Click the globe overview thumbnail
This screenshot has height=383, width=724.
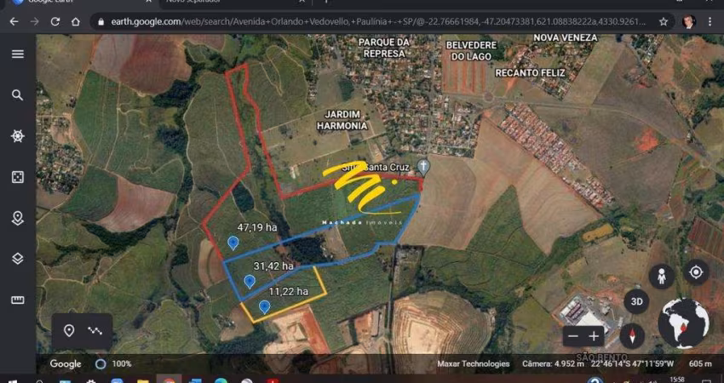pos(683,323)
